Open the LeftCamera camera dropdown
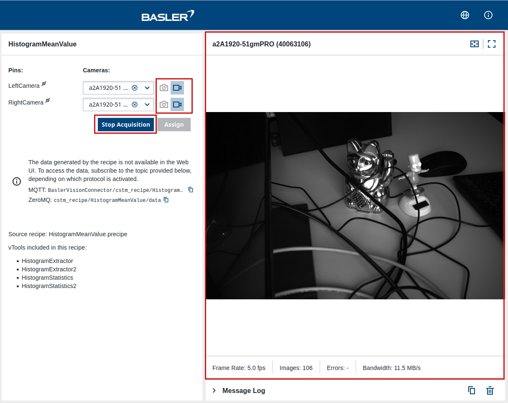The height and width of the screenshot is (403, 508). (x=147, y=88)
